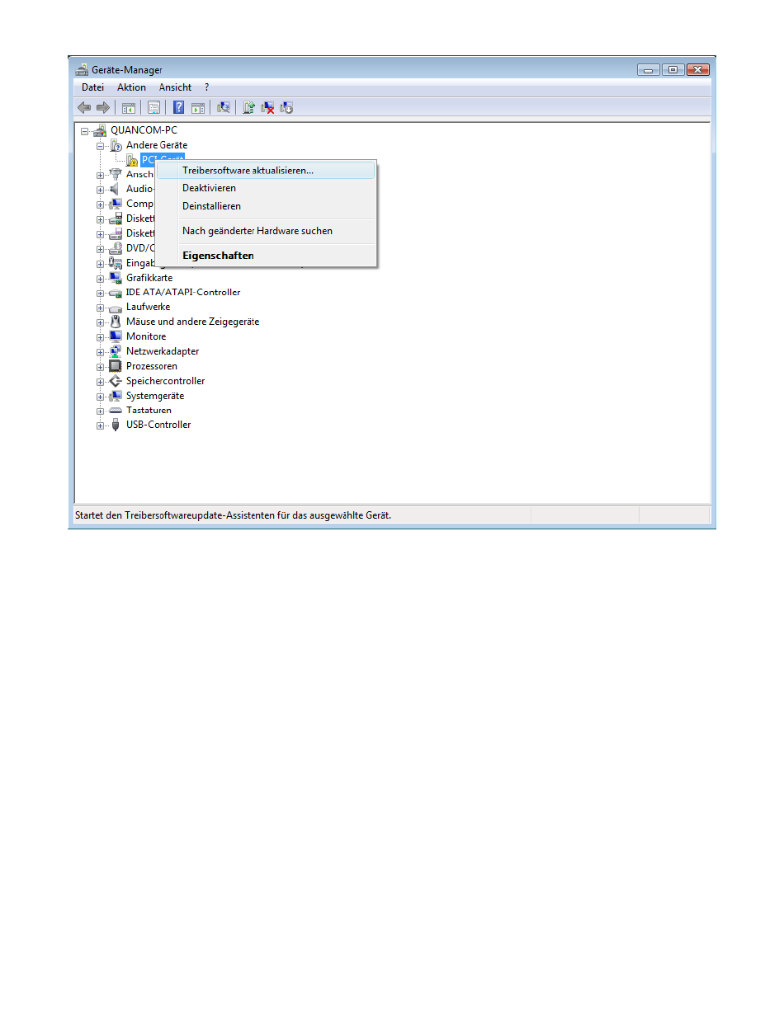This screenshot has width=784, height=1020.
Task: Choose Deaktivieren in the context menu
Action: pyautogui.click(x=265, y=188)
